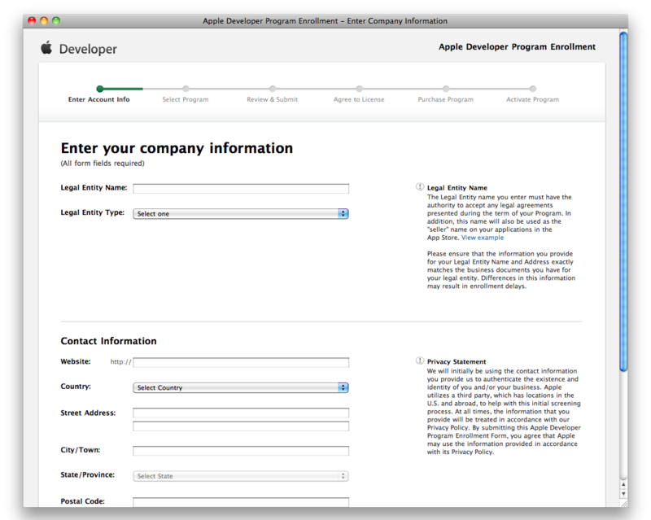Click the Legal Entity Name info icon

tap(420, 187)
